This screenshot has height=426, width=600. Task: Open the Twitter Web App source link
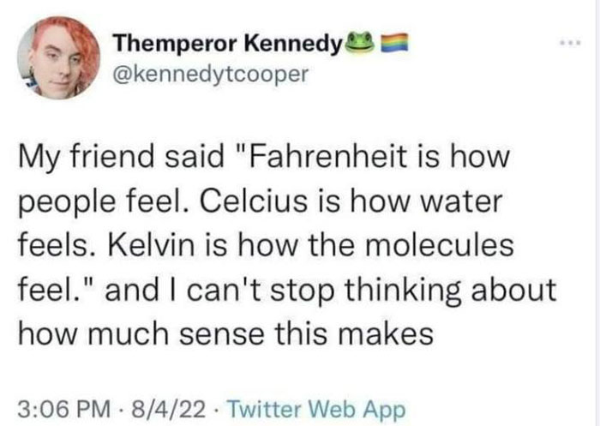point(298,399)
